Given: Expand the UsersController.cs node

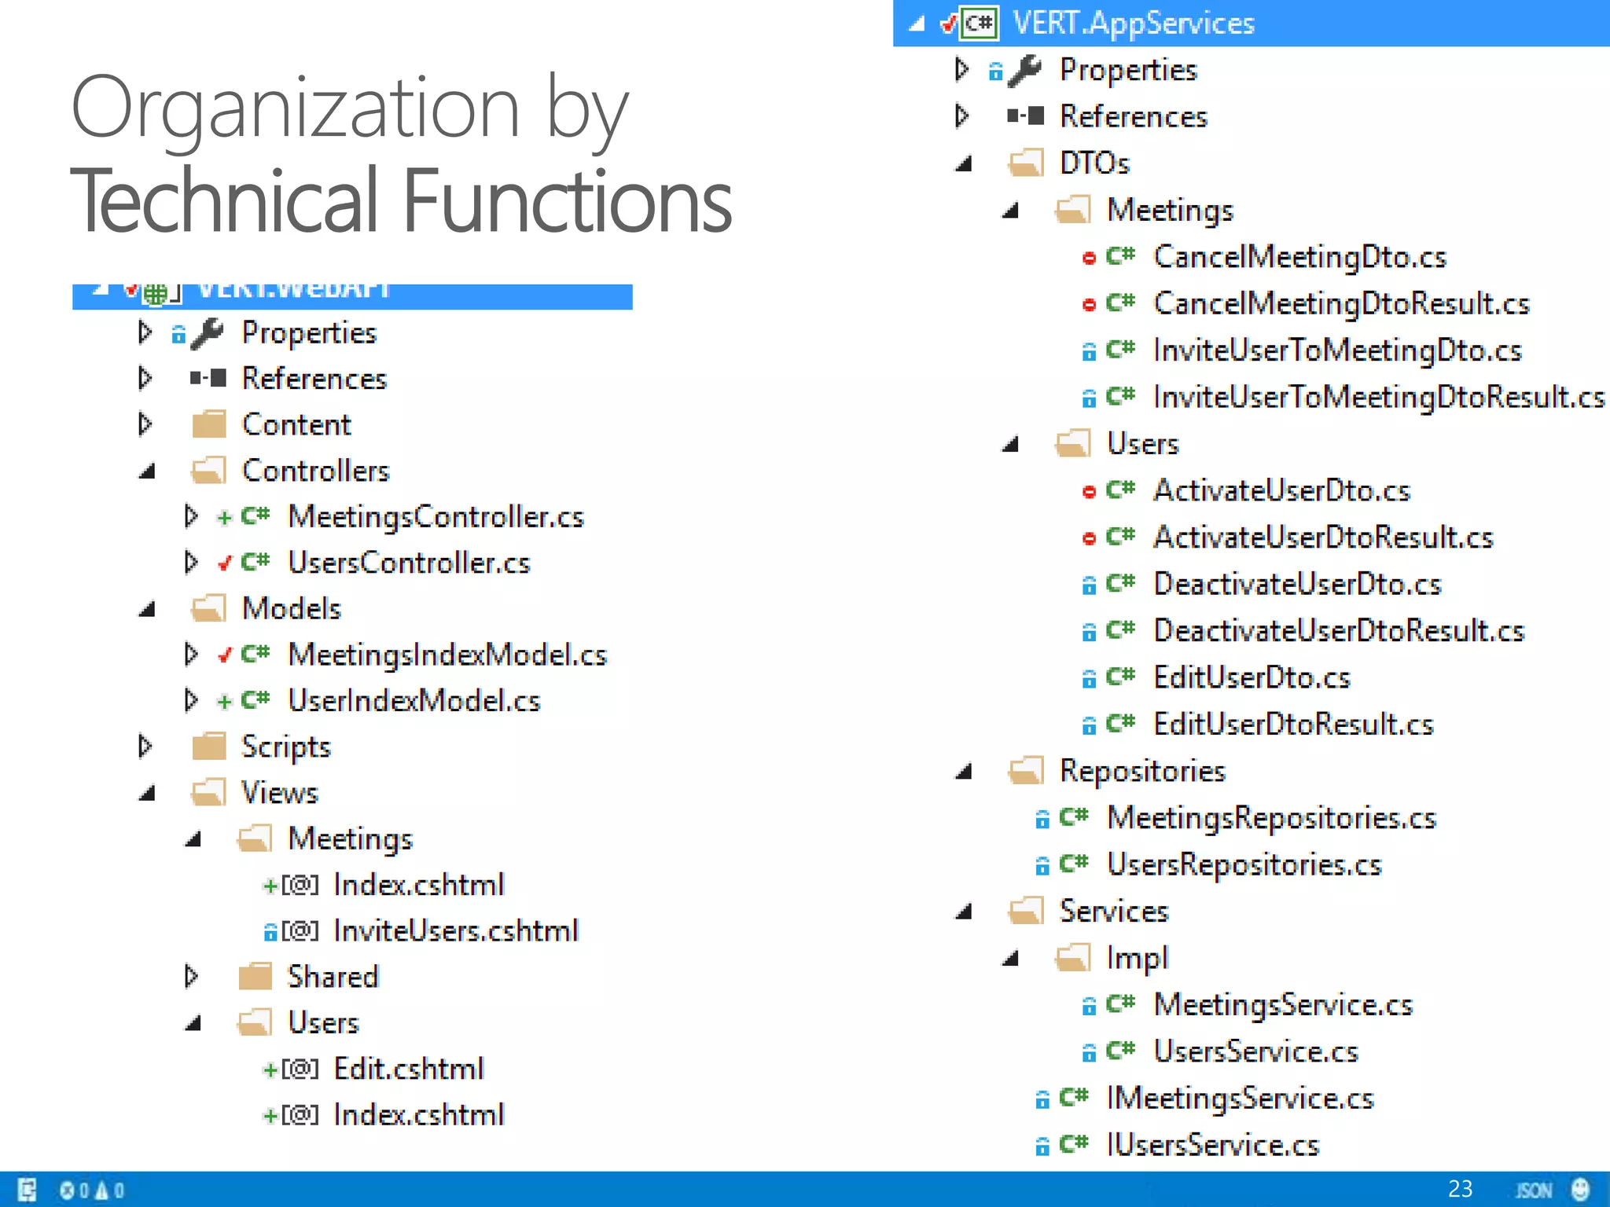Looking at the screenshot, I should 191,562.
